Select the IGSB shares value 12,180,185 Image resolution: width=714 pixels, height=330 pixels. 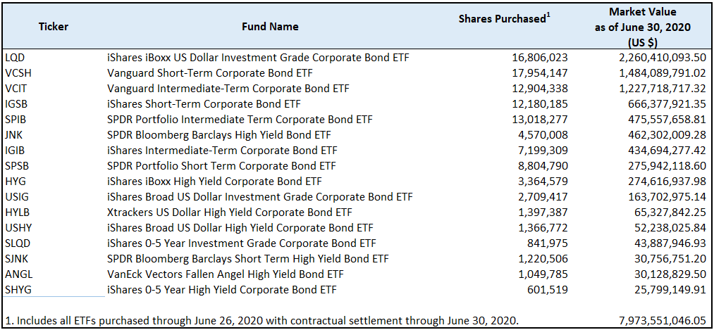tap(540, 103)
